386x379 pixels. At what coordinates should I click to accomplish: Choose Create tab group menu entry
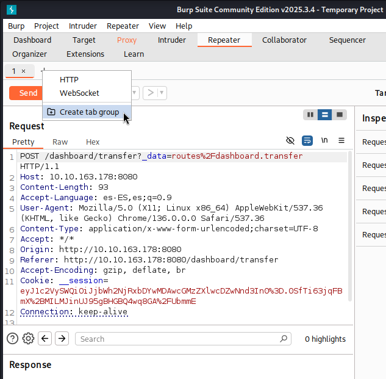point(87,112)
